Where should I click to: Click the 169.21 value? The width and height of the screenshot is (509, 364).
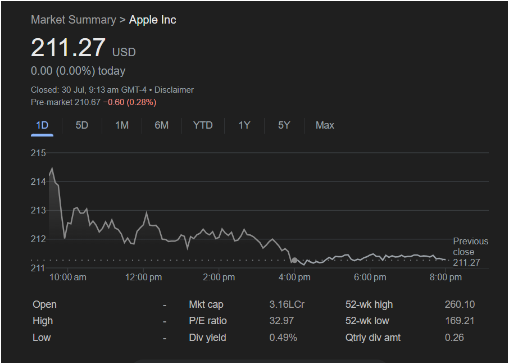(460, 321)
